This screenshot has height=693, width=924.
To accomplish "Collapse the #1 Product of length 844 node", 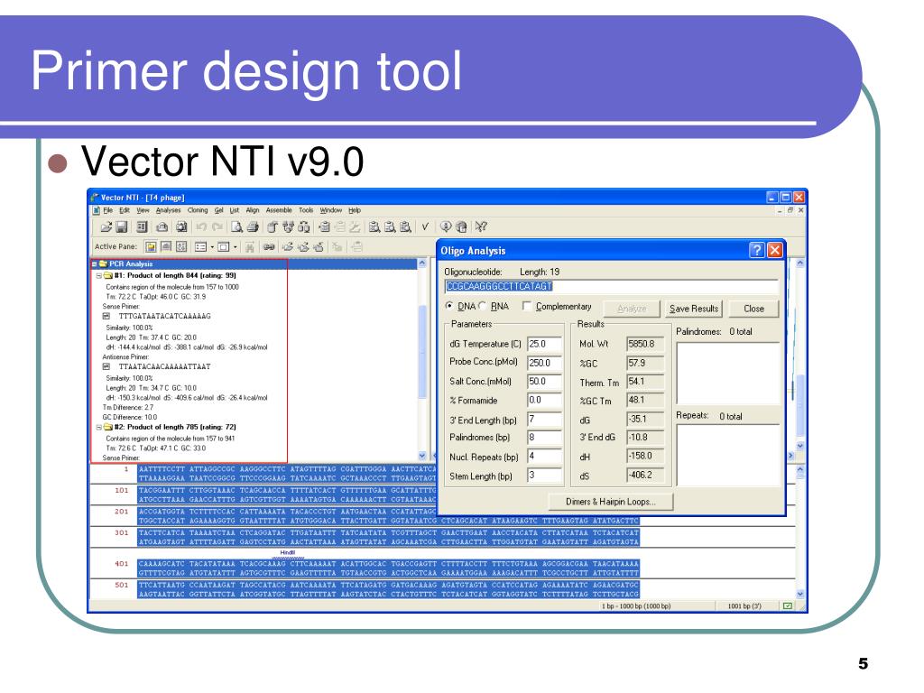I will click(99, 275).
